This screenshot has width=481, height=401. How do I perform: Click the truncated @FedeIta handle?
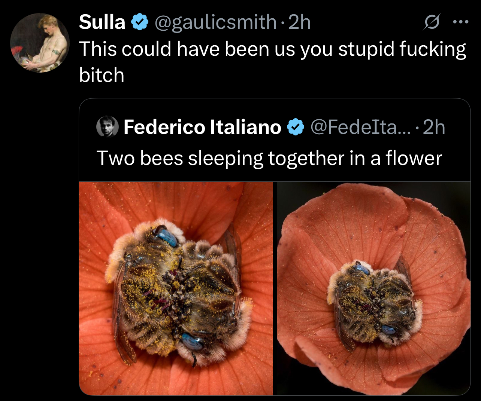click(x=360, y=127)
